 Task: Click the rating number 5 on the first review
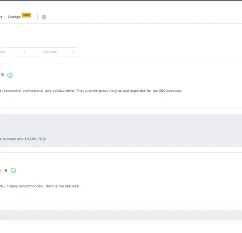click(x=3, y=75)
